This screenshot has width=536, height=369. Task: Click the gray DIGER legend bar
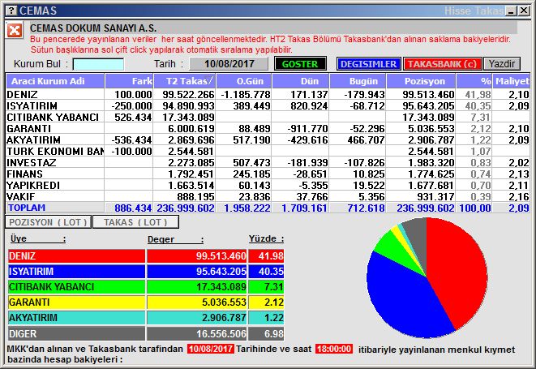(x=76, y=333)
